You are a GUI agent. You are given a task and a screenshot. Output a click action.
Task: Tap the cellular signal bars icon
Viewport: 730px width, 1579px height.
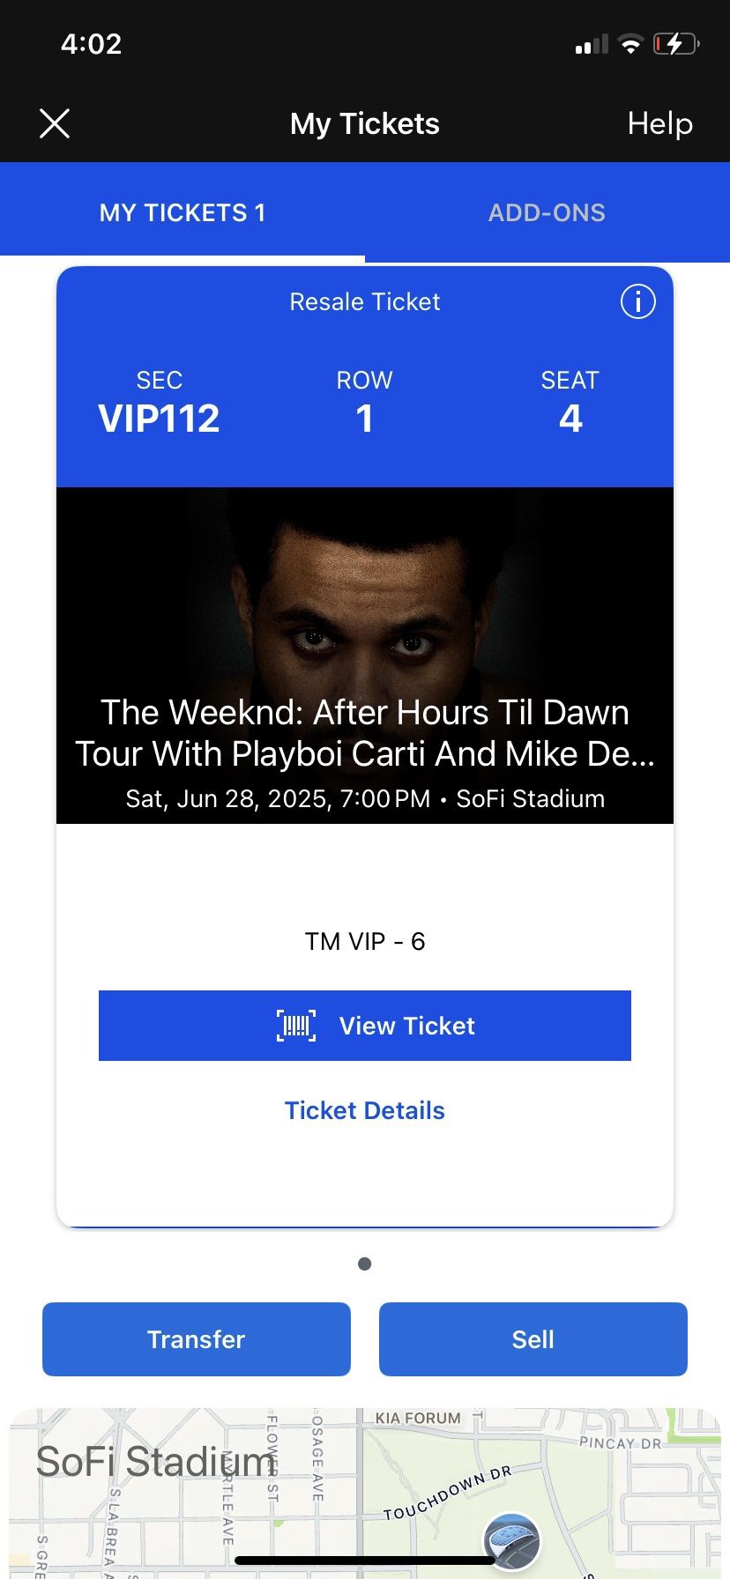[x=592, y=45]
